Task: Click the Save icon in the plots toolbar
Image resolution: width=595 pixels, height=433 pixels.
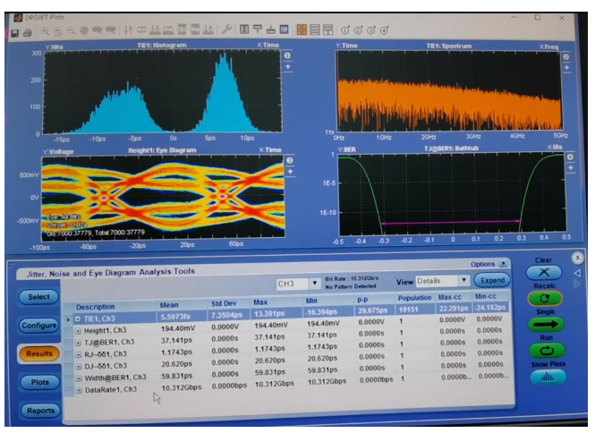Action: pyautogui.click(x=15, y=32)
